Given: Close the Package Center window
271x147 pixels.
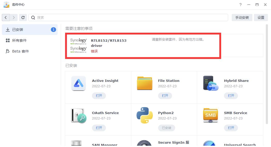Looking at the screenshot, I should pyautogui.click(x=265, y=5).
